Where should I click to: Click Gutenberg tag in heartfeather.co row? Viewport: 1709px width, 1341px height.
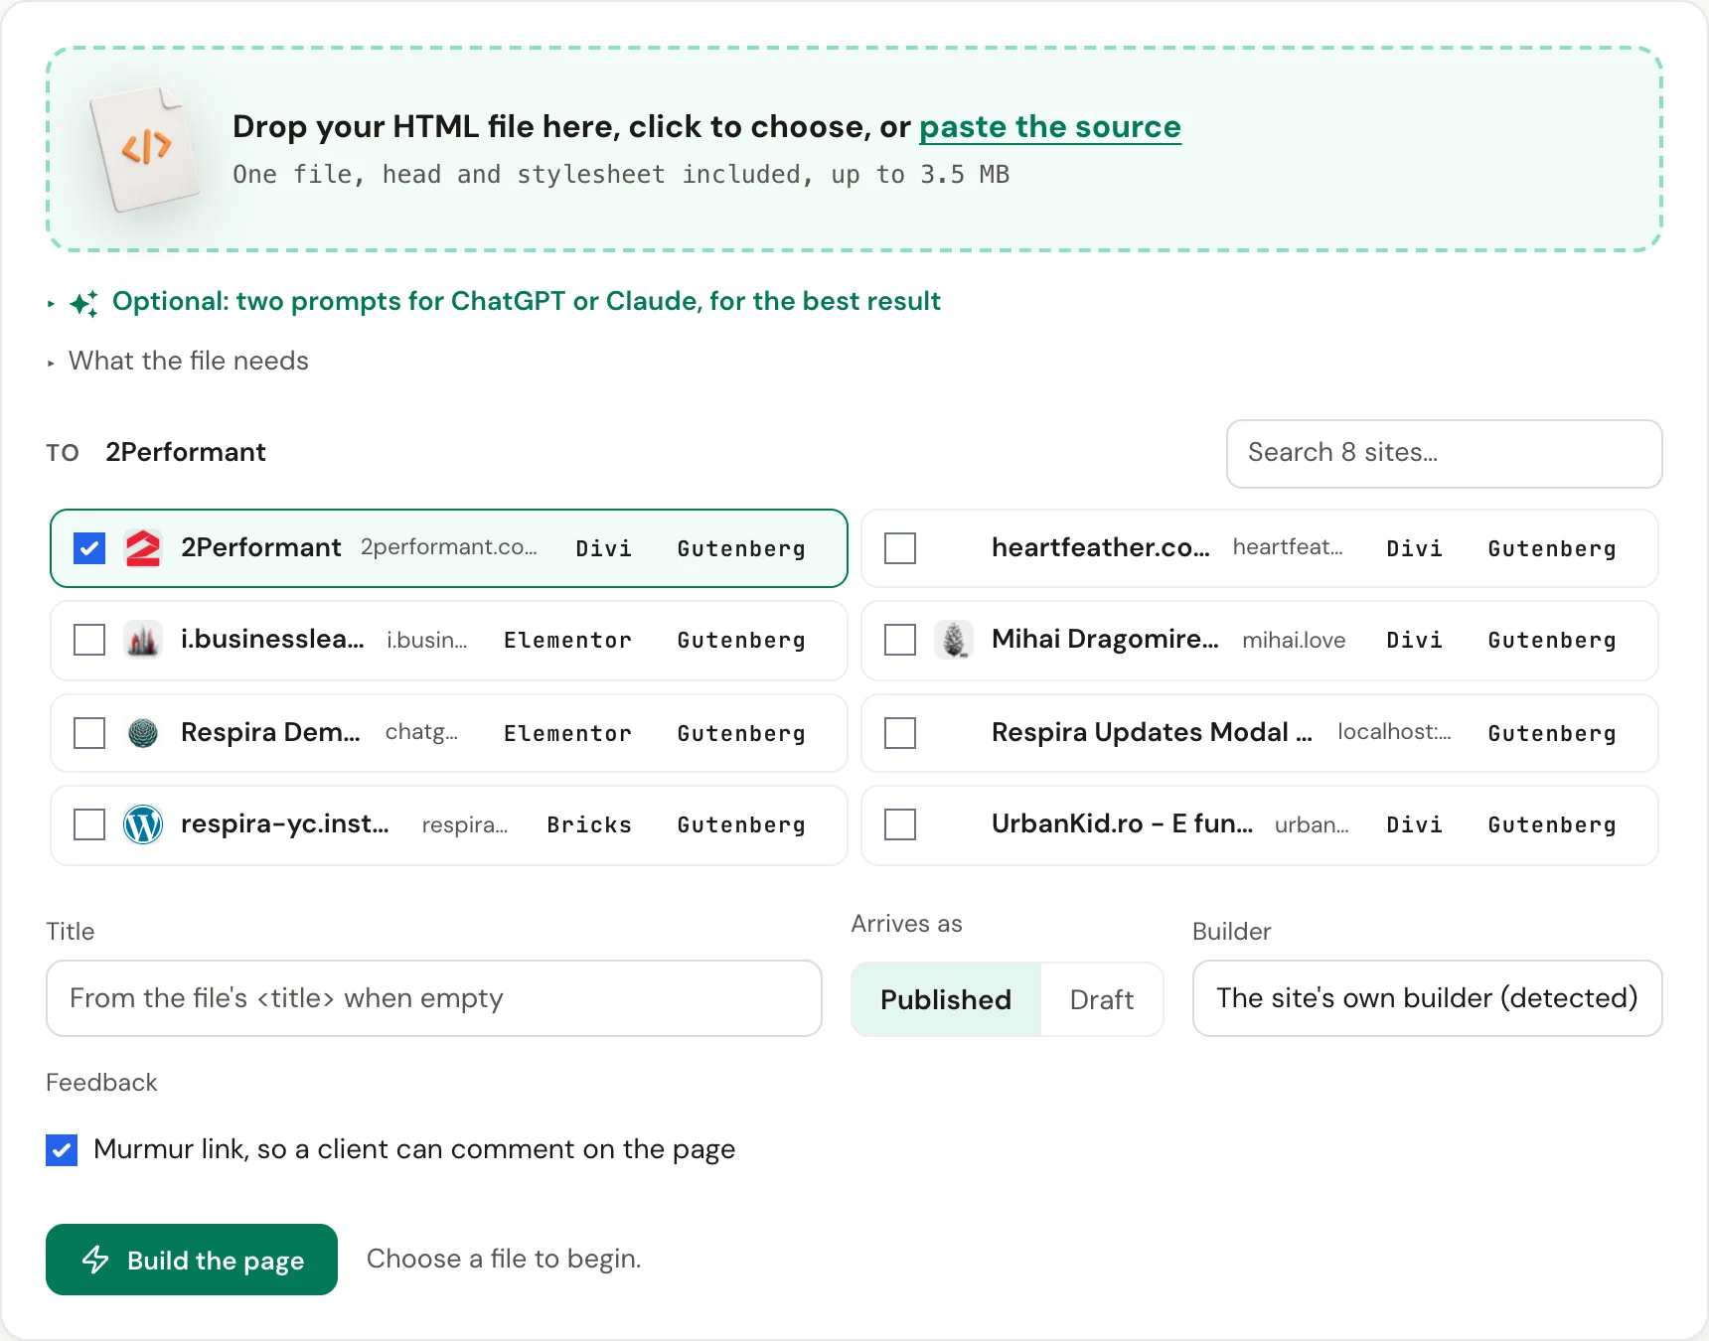[x=1552, y=549]
